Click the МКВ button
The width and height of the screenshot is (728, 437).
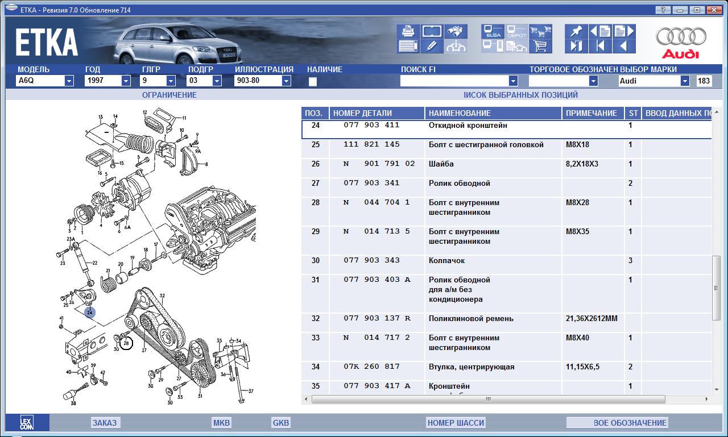222,423
